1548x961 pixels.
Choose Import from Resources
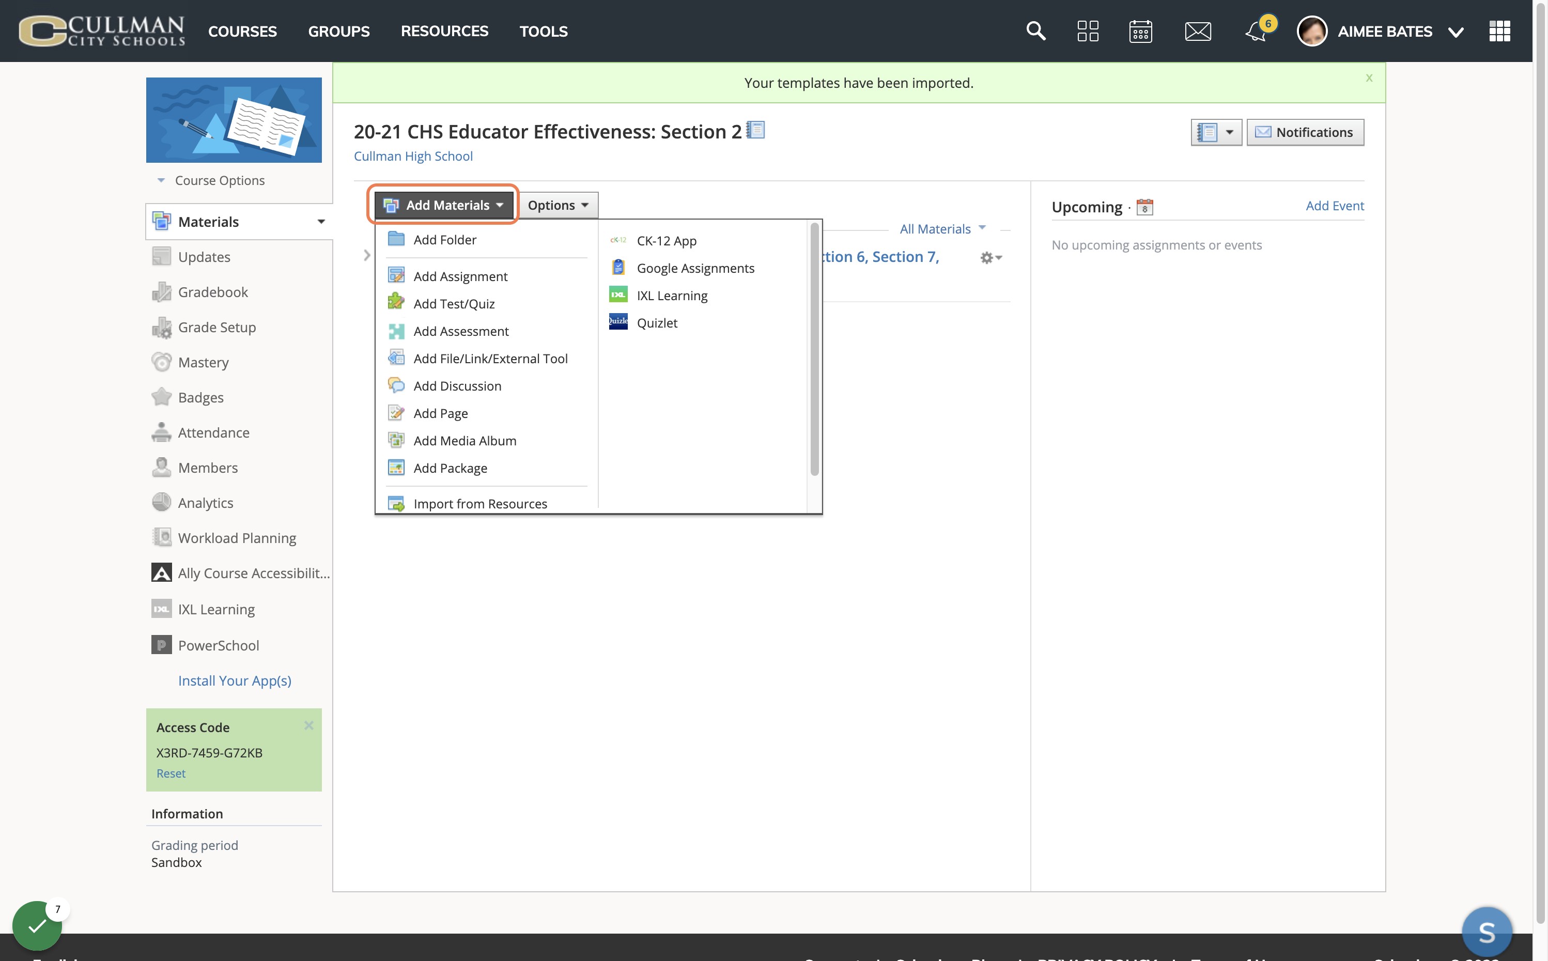pos(480,504)
